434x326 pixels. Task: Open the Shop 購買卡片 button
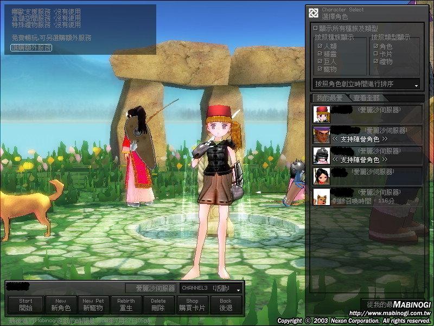[x=192, y=304]
